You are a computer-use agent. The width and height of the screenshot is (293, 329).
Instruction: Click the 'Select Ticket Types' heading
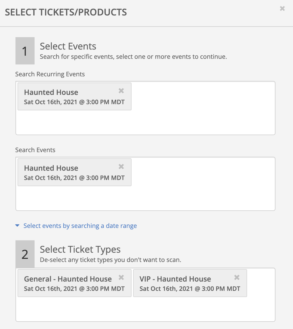click(80, 250)
